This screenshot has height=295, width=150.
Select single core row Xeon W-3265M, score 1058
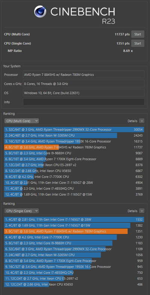[74, 255]
